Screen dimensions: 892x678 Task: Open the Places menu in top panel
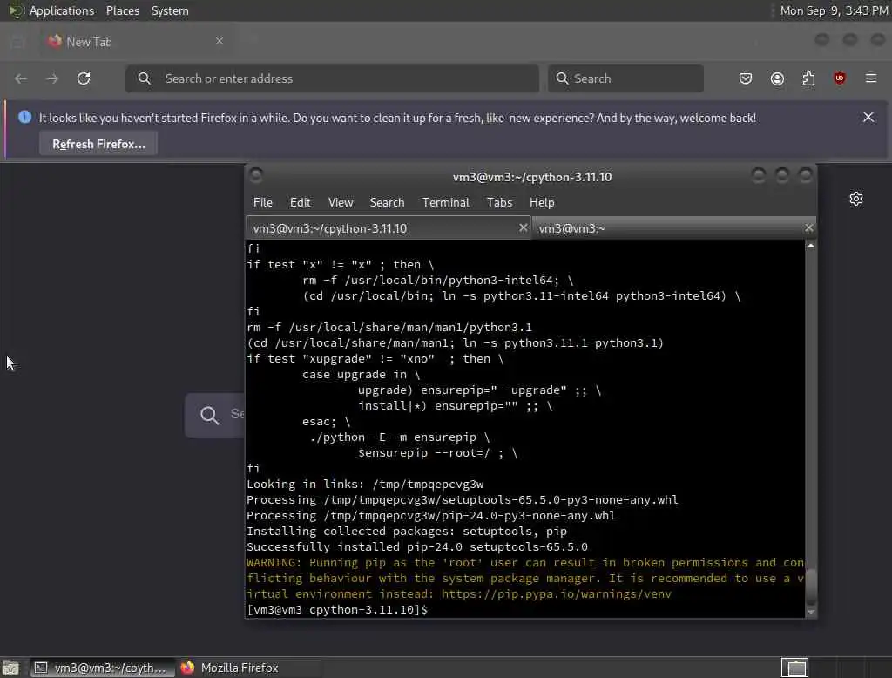[123, 10]
